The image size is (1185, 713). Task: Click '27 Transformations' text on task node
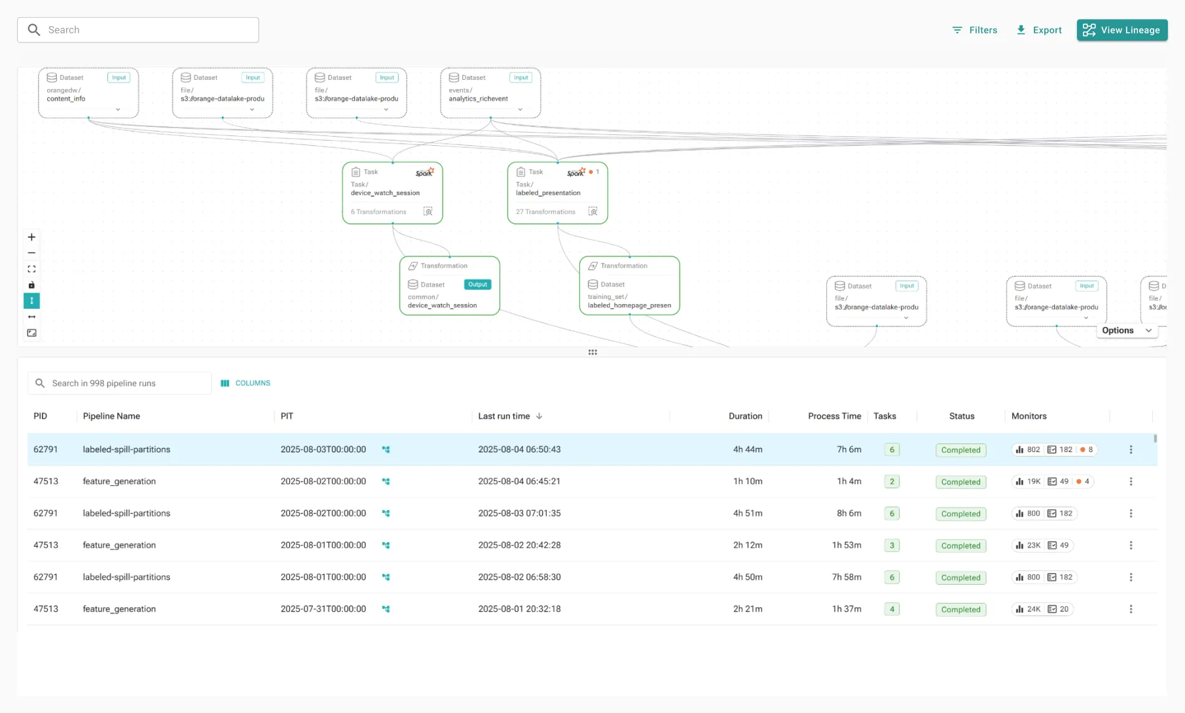tap(545, 212)
